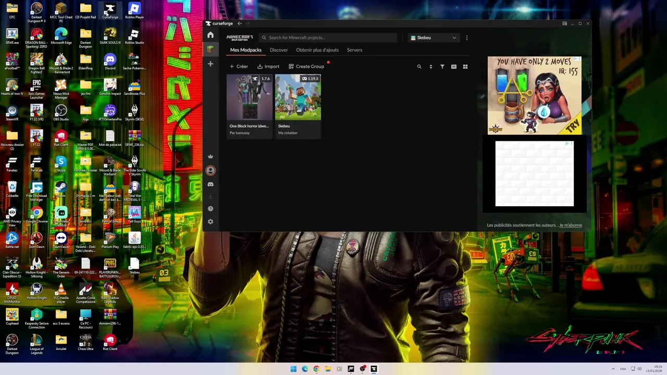
Task: Go back with CurseForge back arrow
Action: (x=239, y=23)
